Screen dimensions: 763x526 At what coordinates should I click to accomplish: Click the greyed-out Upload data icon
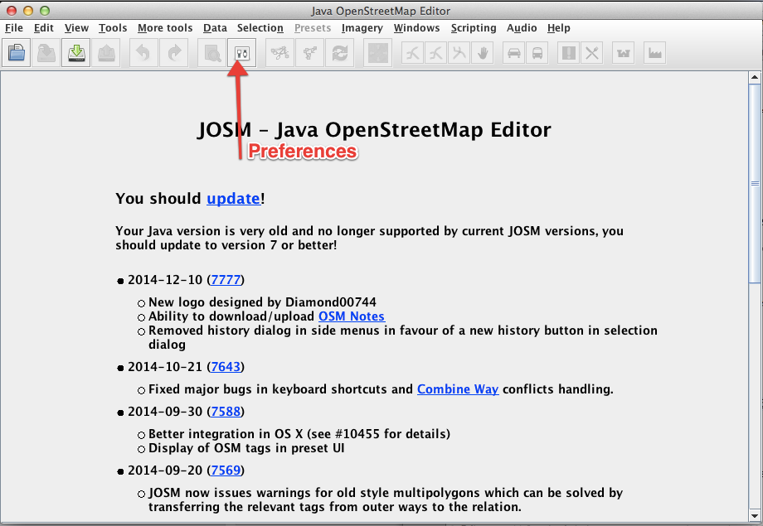[x=106, y=52]
